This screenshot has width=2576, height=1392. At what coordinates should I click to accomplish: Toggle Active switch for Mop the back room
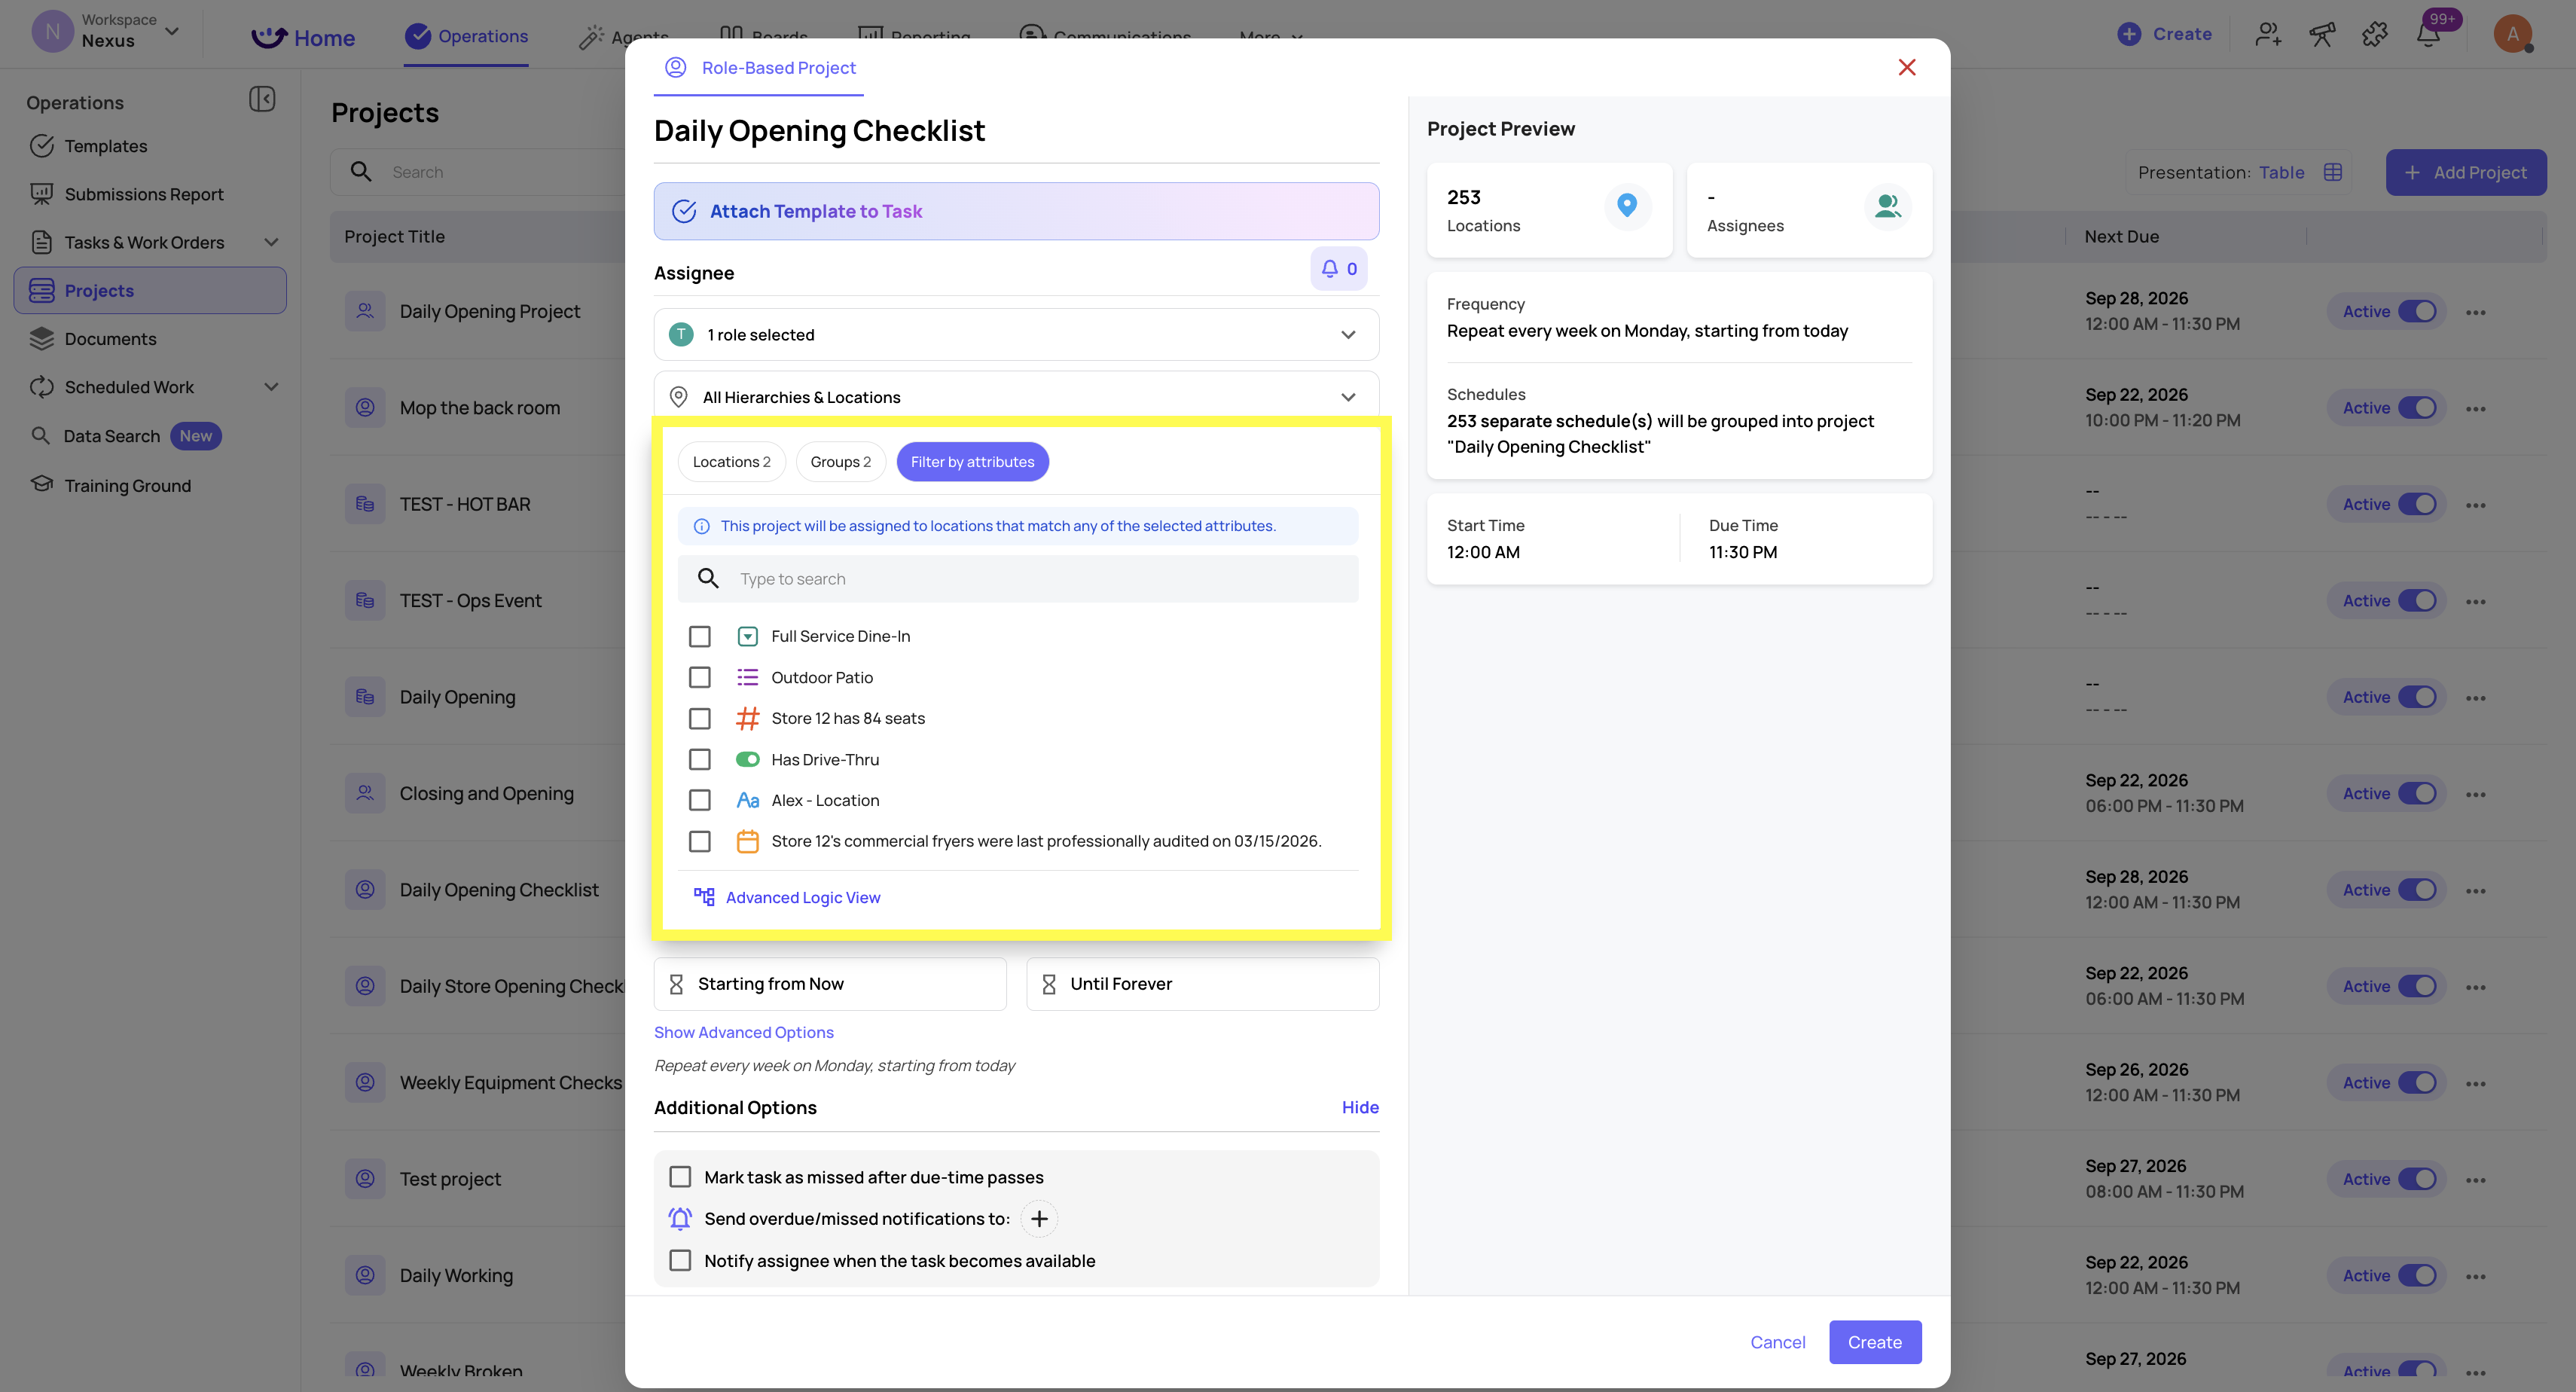(x=2417, y=408)
